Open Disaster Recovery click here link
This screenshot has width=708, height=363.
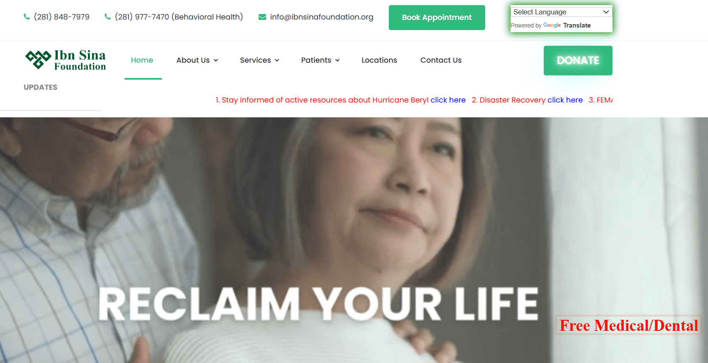tap(565, 100)
